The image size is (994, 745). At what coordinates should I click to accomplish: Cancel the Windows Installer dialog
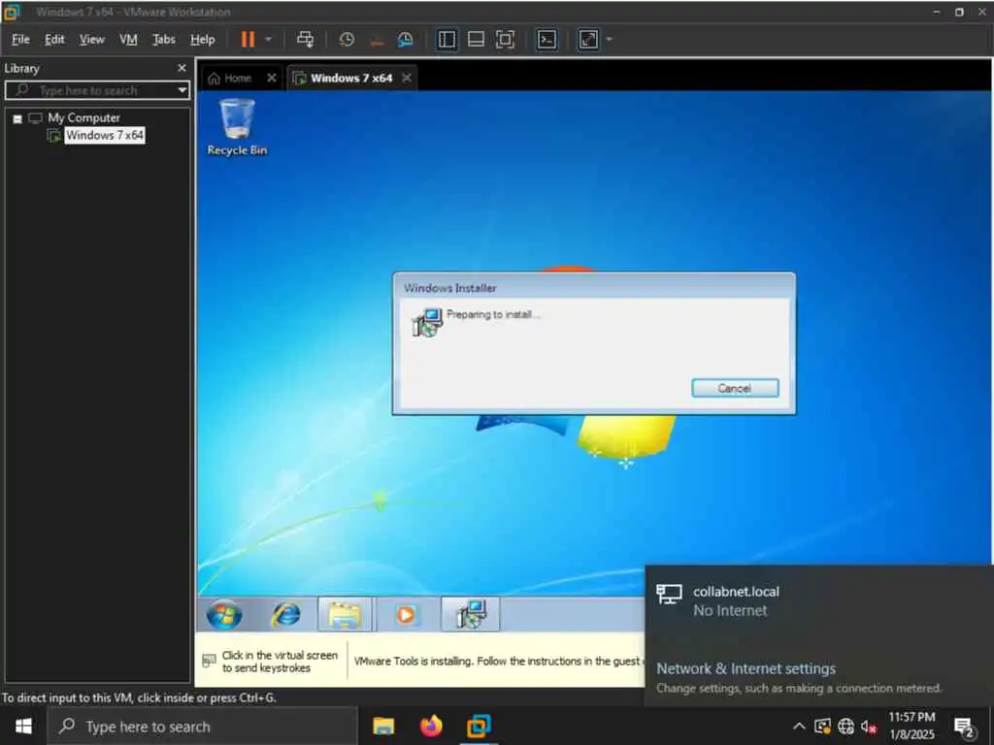(x=735, y=388)
